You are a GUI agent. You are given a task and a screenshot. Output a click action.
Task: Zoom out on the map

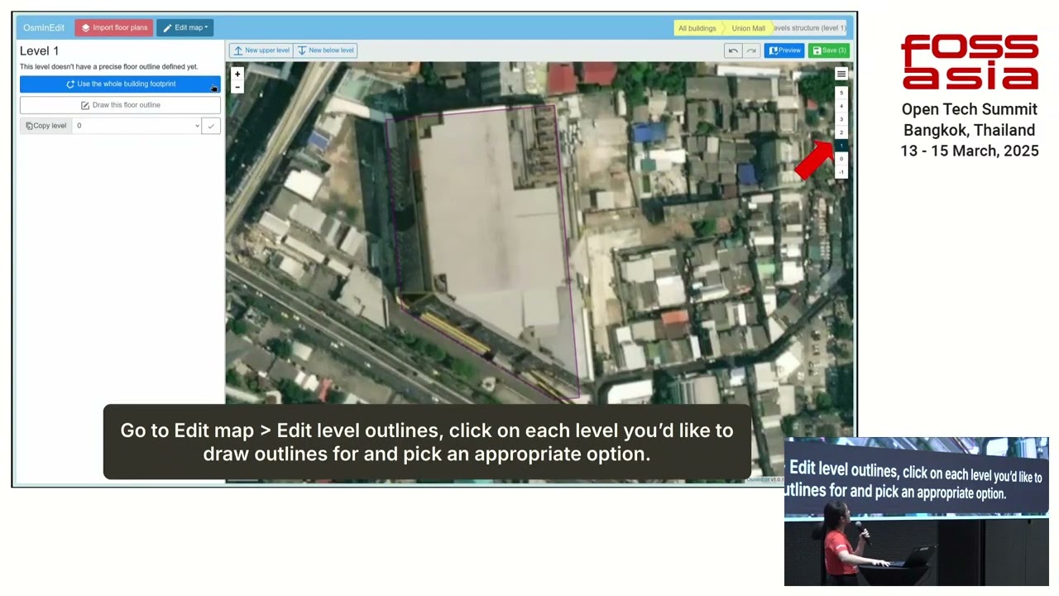[x=237, y=87]
